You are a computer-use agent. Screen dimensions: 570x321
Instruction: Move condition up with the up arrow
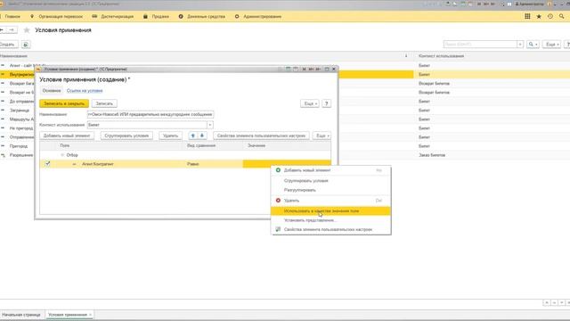193,136
